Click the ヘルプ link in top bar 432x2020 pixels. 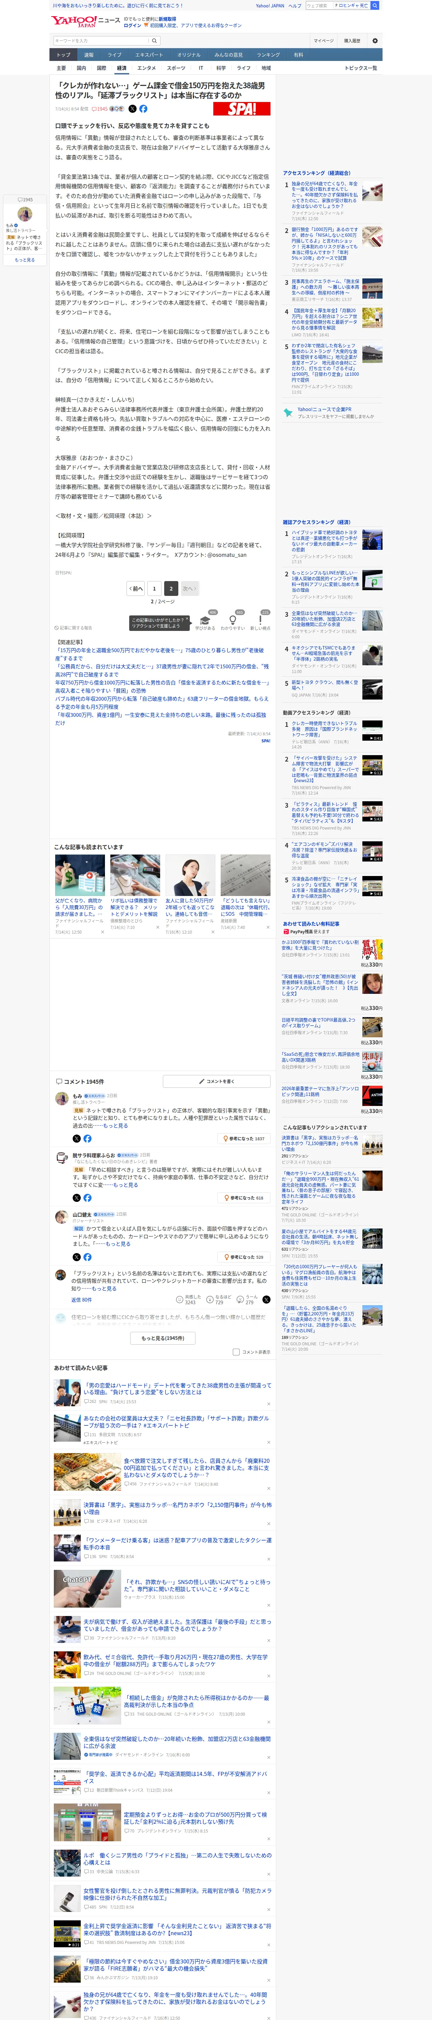[295, 5]
